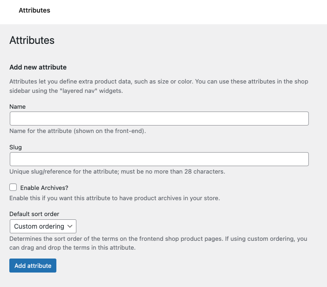This screenshot has width=327, height=287.
Task: Focus the Name input field
Action: pyautogui.click(x=159, y=119)
